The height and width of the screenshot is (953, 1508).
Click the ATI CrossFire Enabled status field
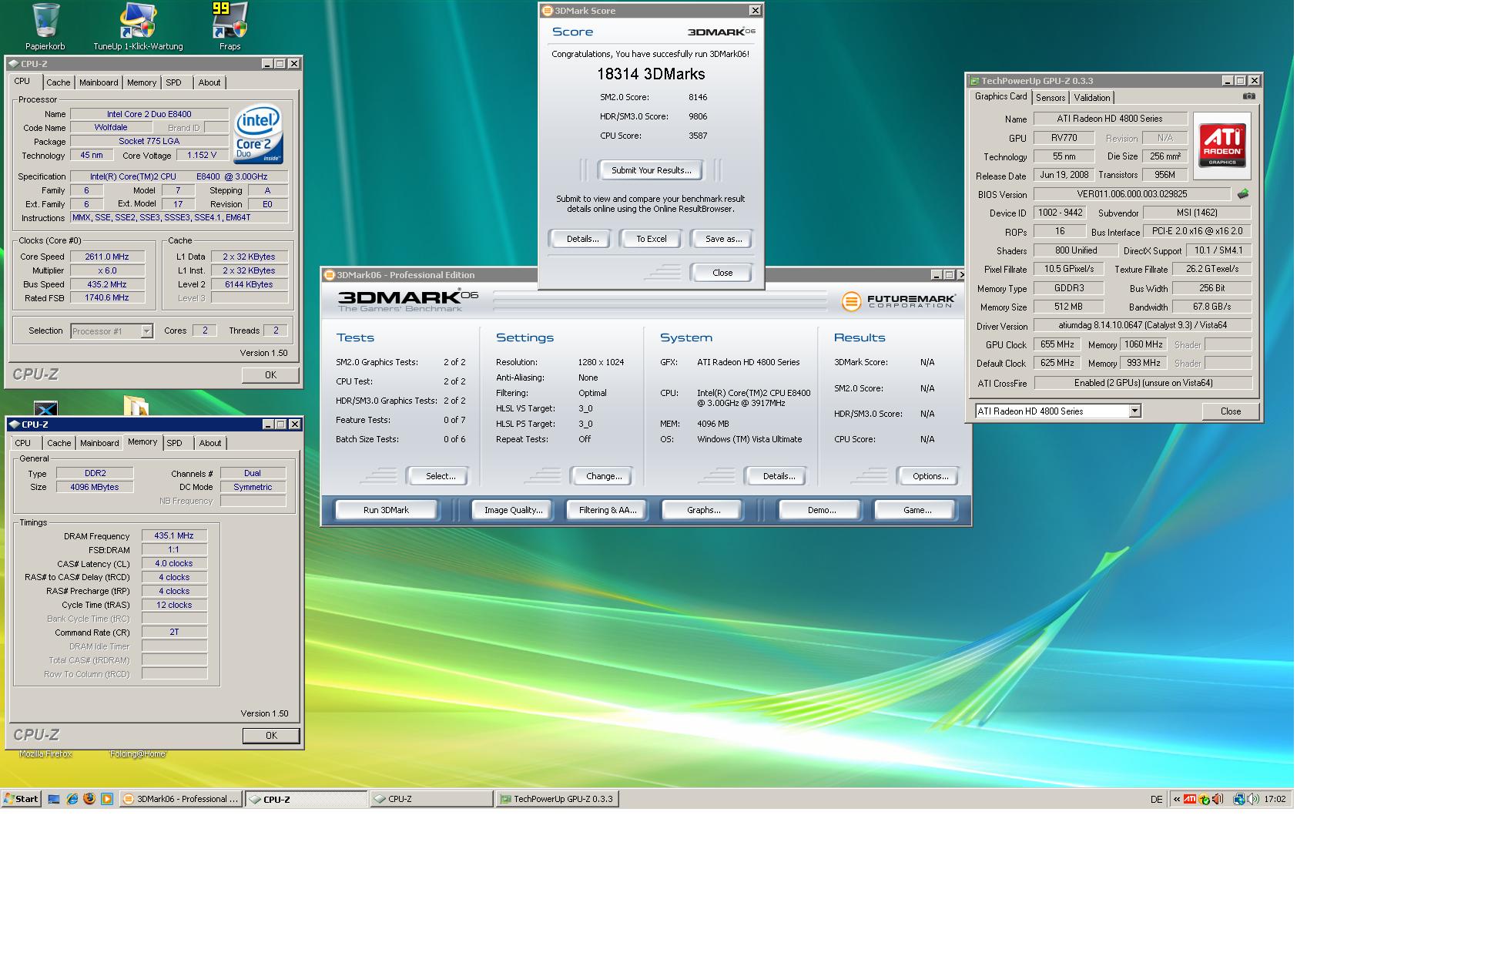(x=1143, y=383)
